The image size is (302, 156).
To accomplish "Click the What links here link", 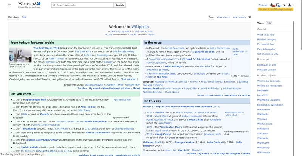I will (266, 35).
